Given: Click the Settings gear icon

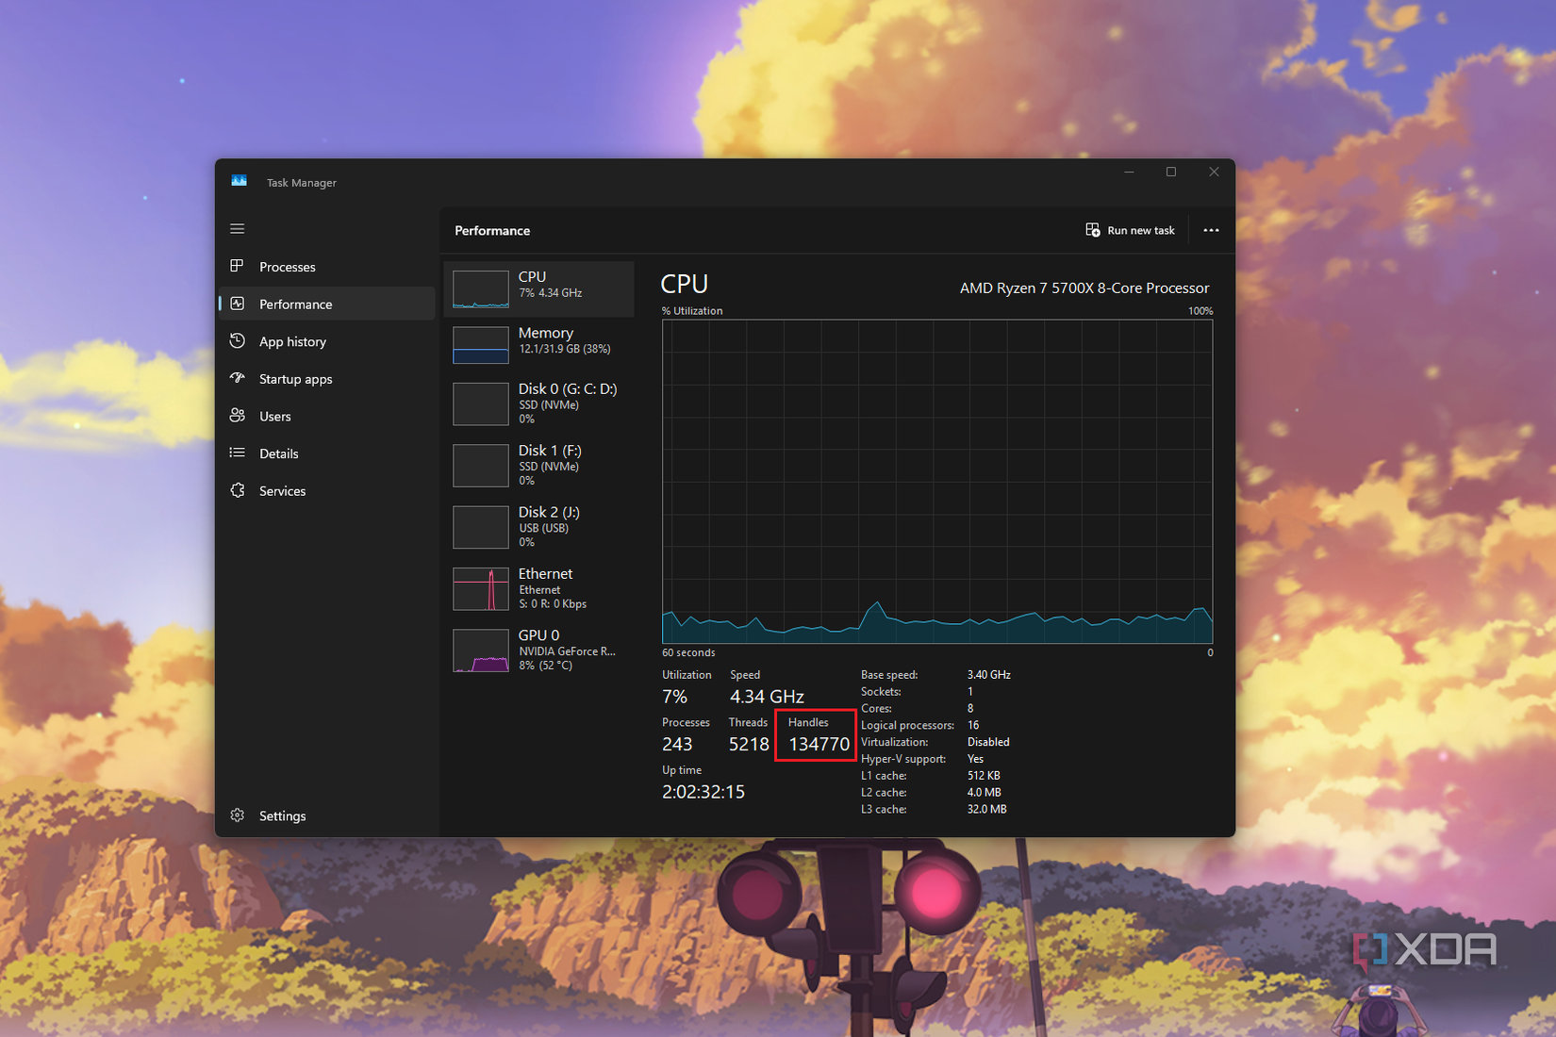Looking at the screenshot, I should [238, 815].
